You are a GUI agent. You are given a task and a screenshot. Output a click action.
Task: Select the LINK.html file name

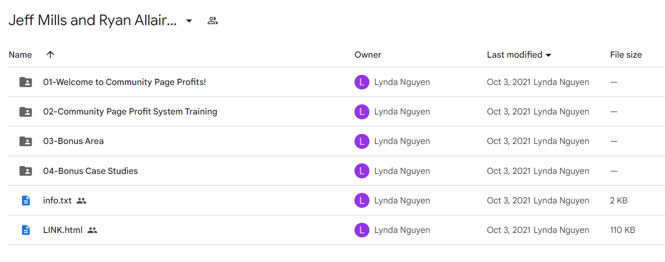click(x=63, y=230)
